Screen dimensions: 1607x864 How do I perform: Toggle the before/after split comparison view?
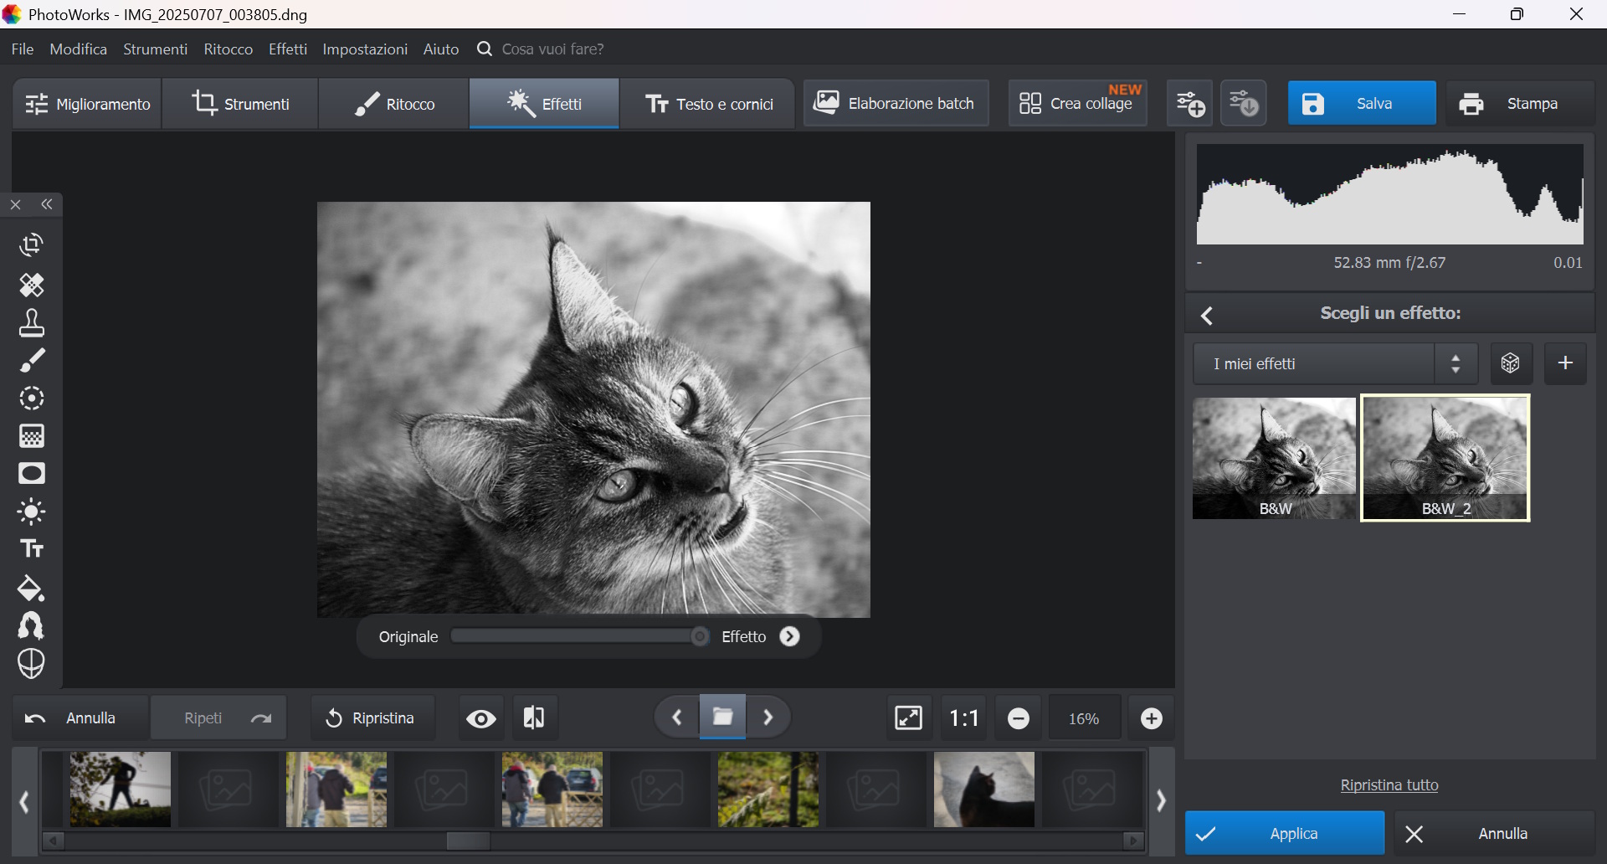pos(534,718)
